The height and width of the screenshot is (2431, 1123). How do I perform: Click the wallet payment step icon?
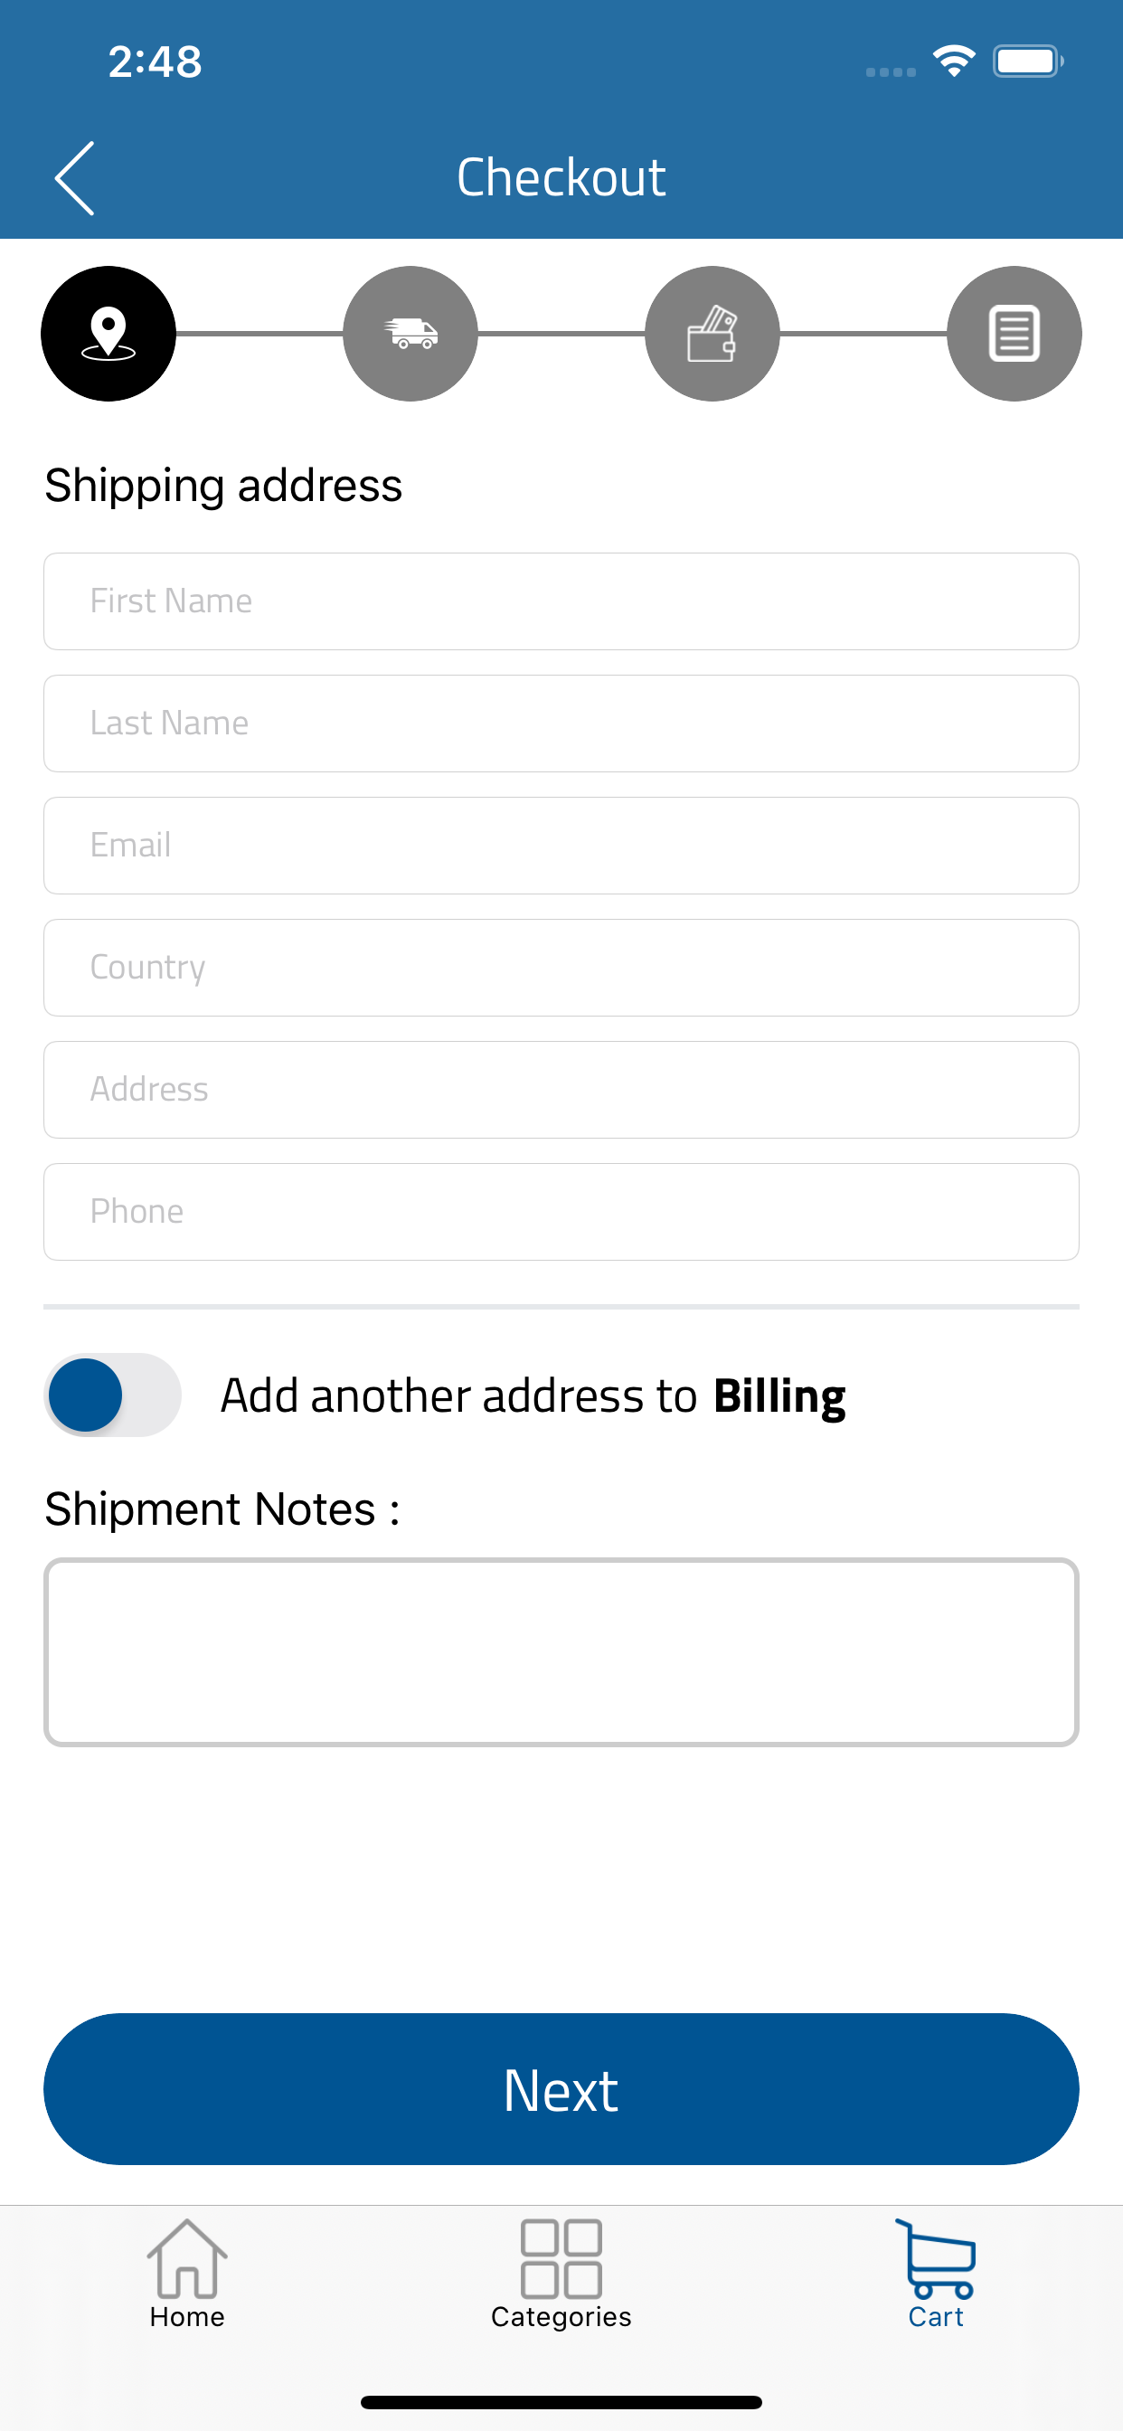point(712,334)
